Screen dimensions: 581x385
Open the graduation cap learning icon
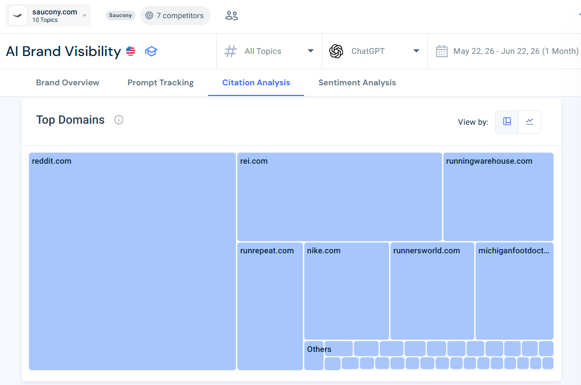(x=151, y=51)
